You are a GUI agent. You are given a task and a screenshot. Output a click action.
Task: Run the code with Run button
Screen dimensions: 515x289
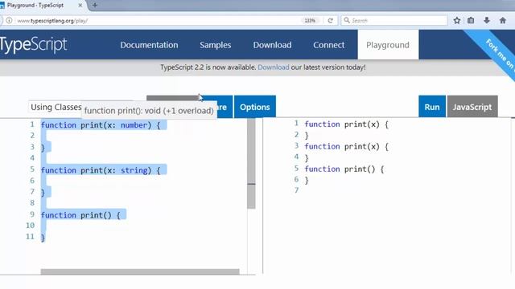click(x=432, y=107)
